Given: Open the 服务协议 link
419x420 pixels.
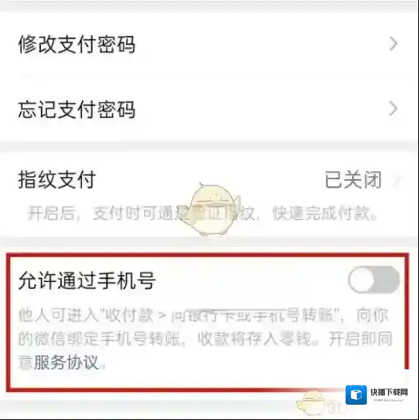Looking at the screenshot, I should (66, 362).
